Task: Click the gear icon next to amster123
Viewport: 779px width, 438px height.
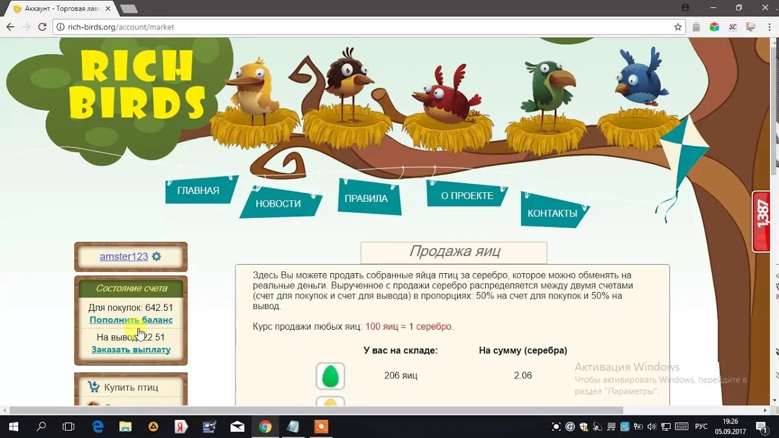Action: tap(156, 257)
